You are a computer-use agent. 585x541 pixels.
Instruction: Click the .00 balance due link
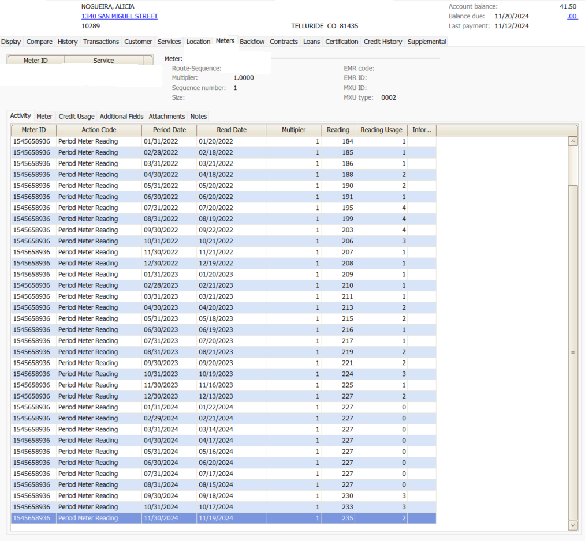tap(572, 16)
